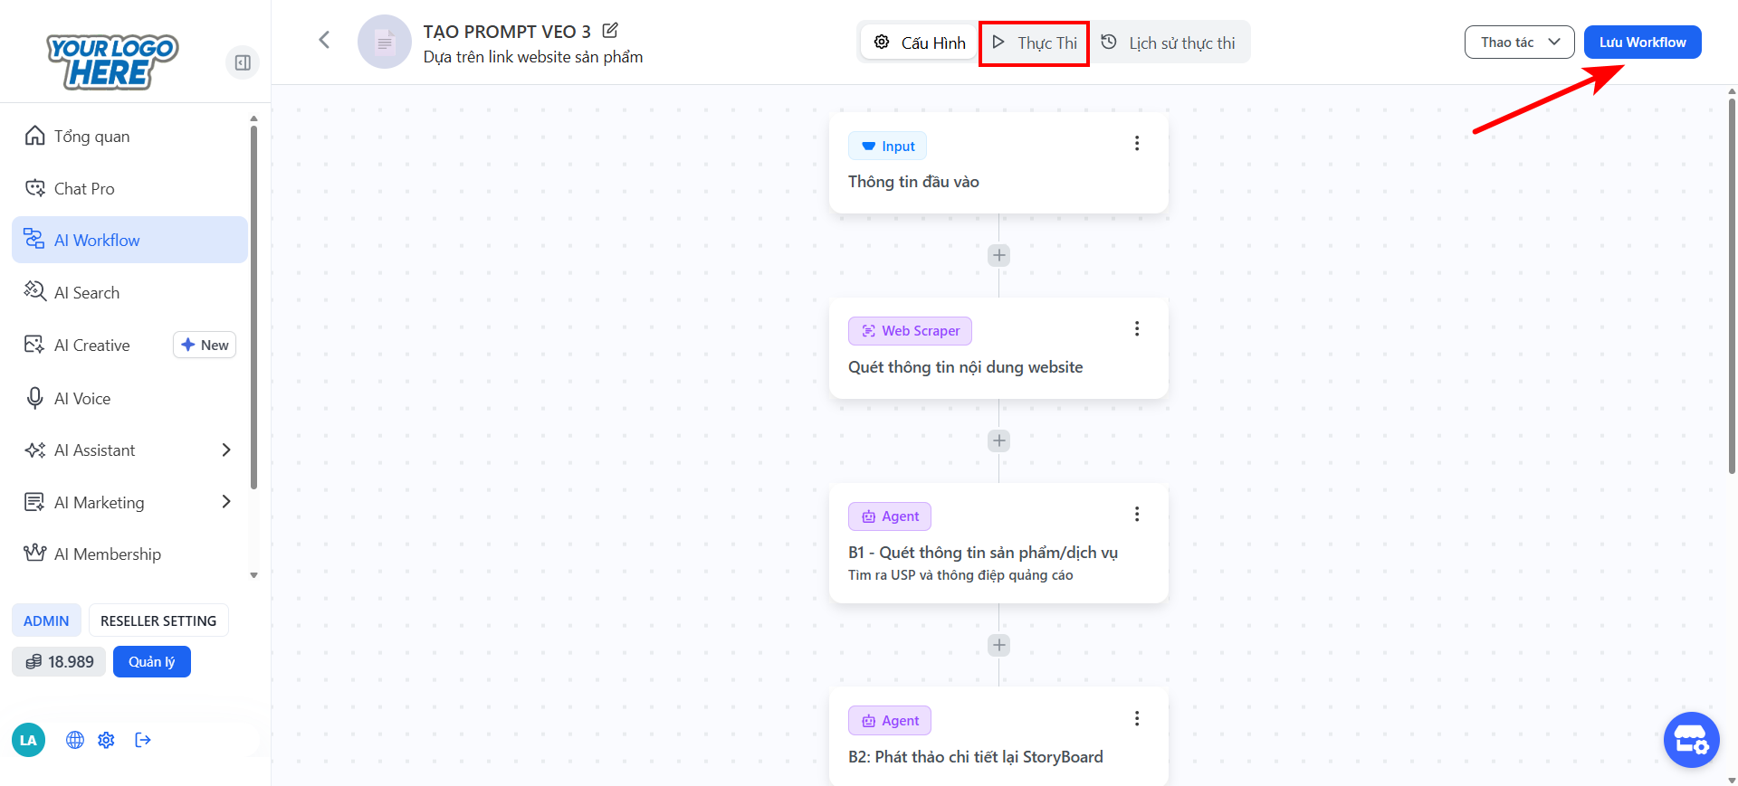Click the logout icon at bottom left
Viewport: 1738px width, 786px height.
(x=143, y=740)
